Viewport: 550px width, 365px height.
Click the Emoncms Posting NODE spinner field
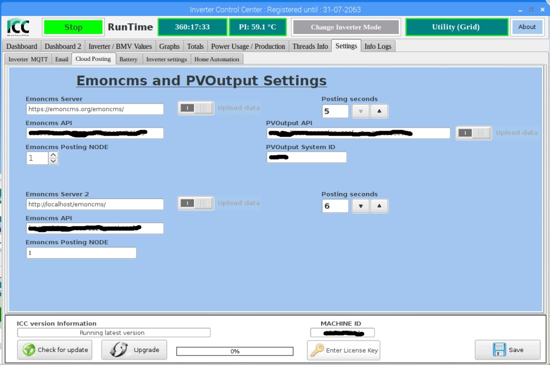pyautogui.click(x=37, y=158)
